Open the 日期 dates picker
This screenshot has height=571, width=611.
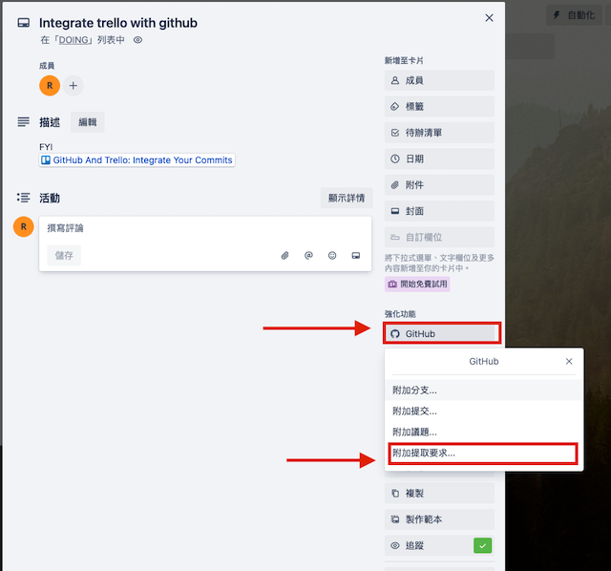click(x=439, y=159)
